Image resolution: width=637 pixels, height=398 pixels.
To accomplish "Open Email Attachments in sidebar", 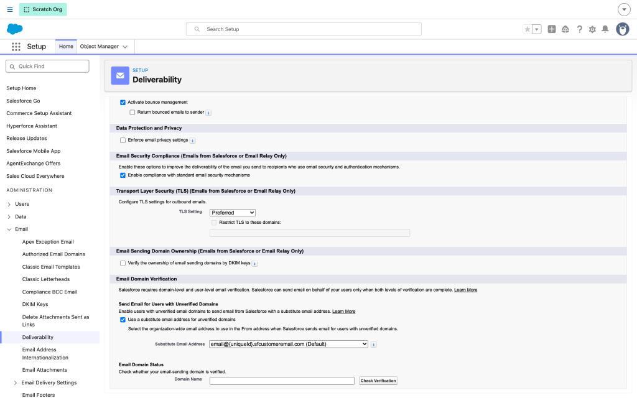I will [x=45, y=370].
